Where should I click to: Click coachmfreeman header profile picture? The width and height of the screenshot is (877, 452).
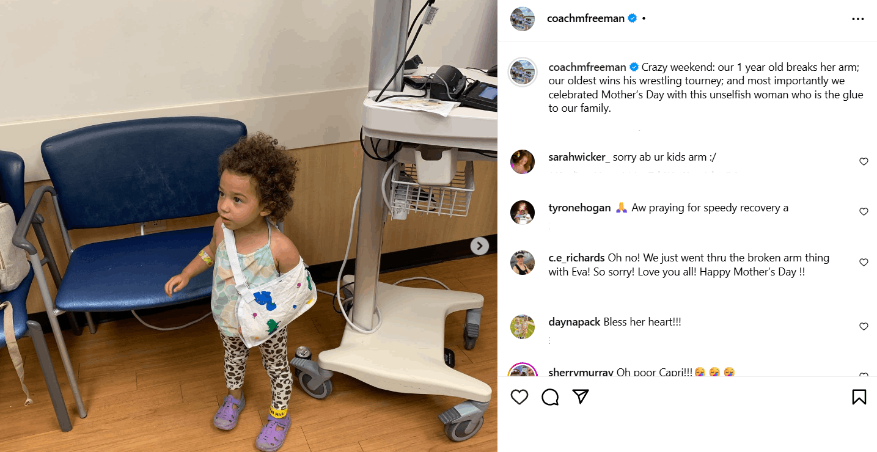click(523, 19)
